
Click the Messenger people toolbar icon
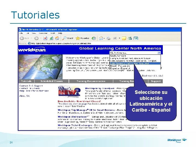[130, 38]
